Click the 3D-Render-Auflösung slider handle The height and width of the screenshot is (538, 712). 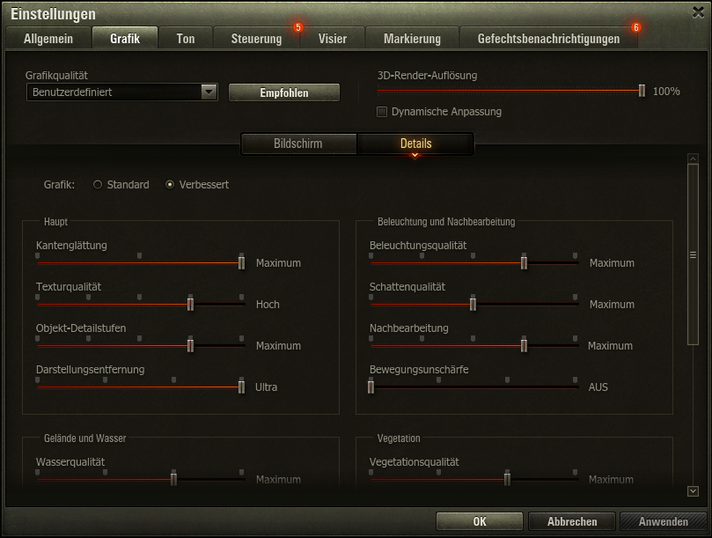642,91
